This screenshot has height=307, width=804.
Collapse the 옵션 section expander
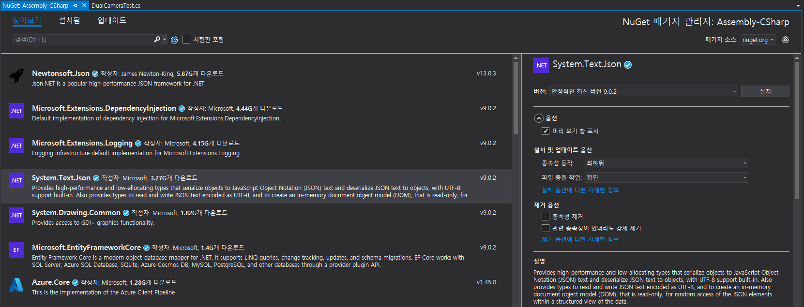pos(539,118)
